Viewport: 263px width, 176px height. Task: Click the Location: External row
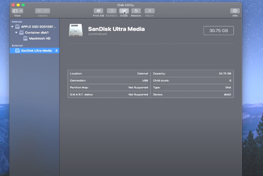pyautogui.click(x=109, y=73)
